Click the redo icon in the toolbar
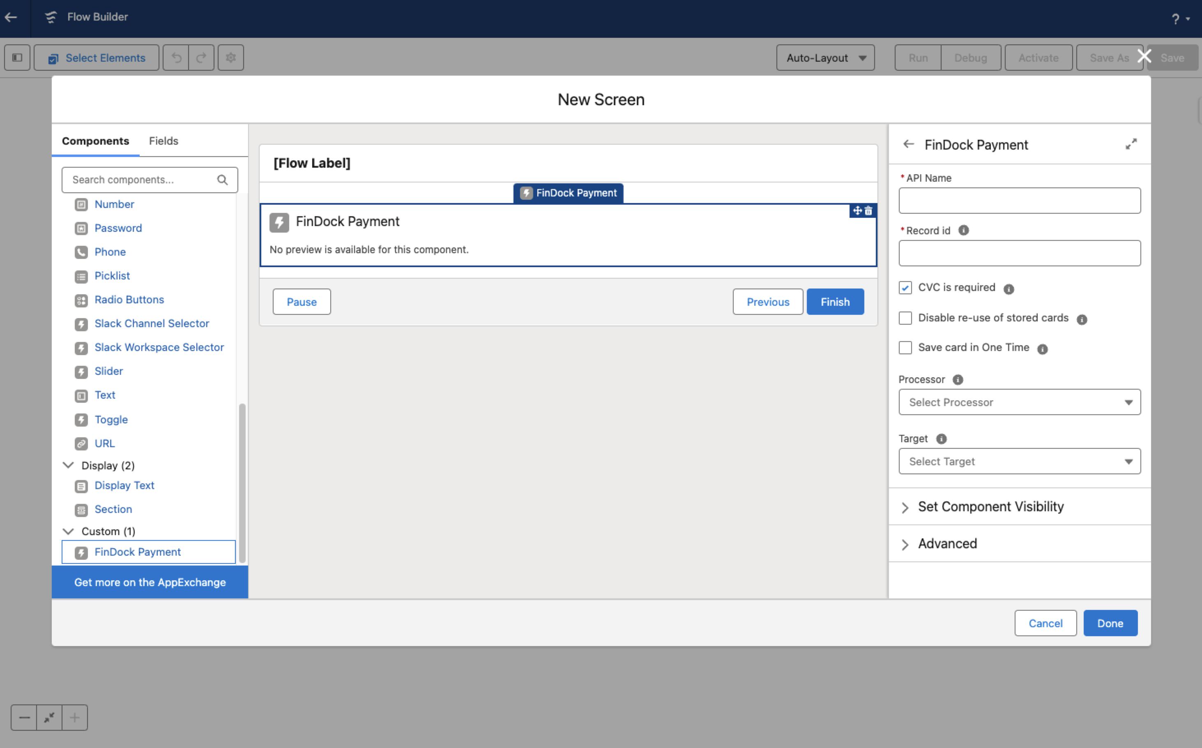Screen dimensions: 1202x748 tap(201, 58)
